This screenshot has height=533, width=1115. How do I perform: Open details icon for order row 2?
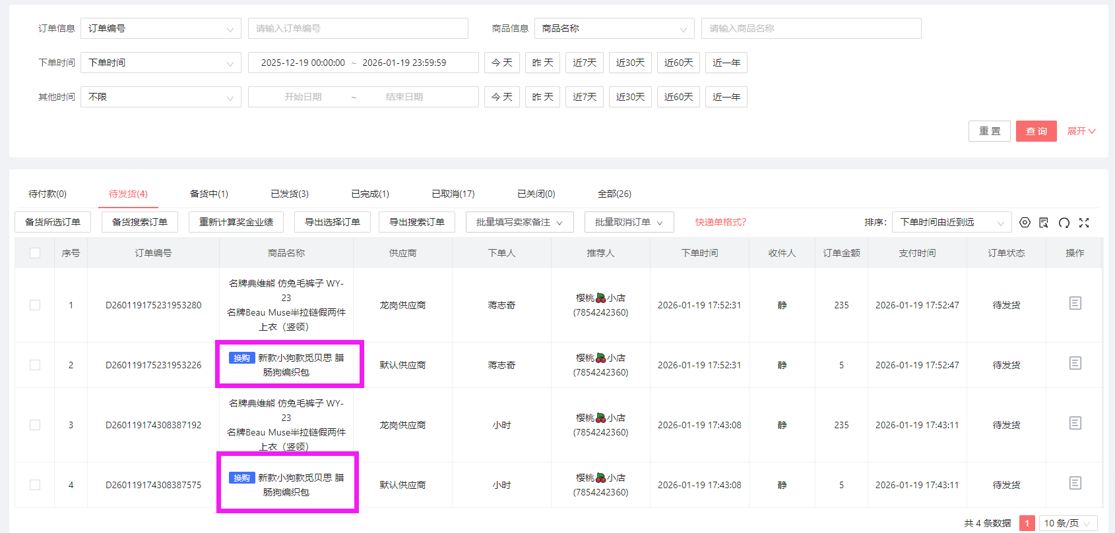click(x=1075, y=363)
